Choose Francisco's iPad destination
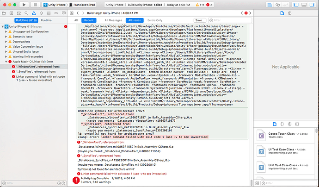Viewport: 319px width, 187px height. (x=82, y=5)
